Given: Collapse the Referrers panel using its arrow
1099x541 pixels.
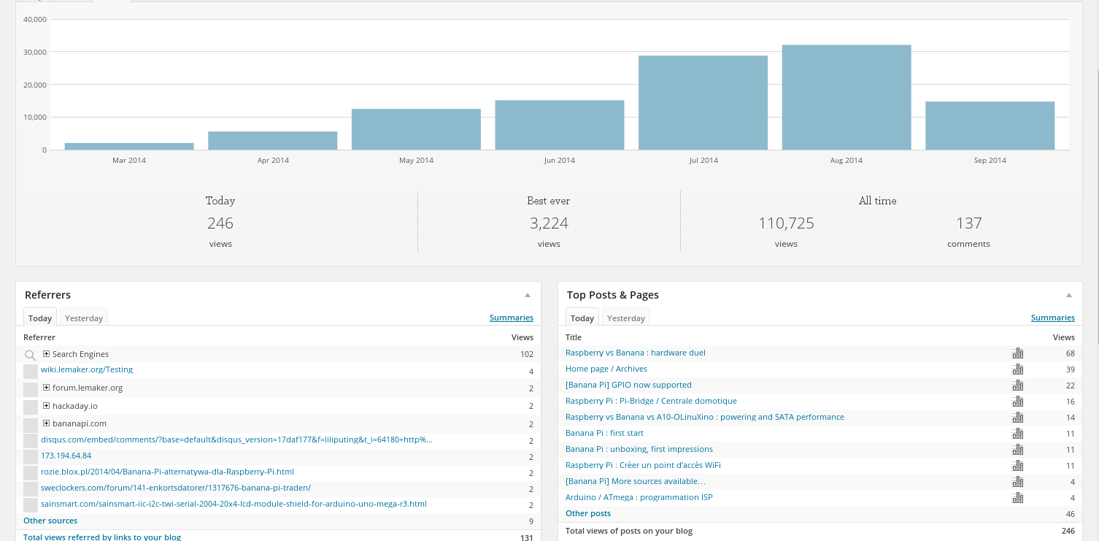Looking at the screenshot, I should pyautogui.click(x=527, y=295).
